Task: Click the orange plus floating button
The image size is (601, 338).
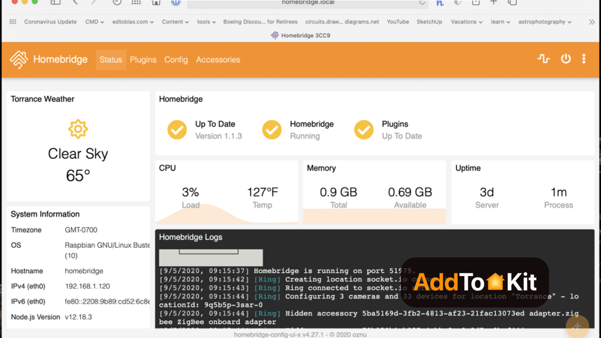Action: click(577, 326)
